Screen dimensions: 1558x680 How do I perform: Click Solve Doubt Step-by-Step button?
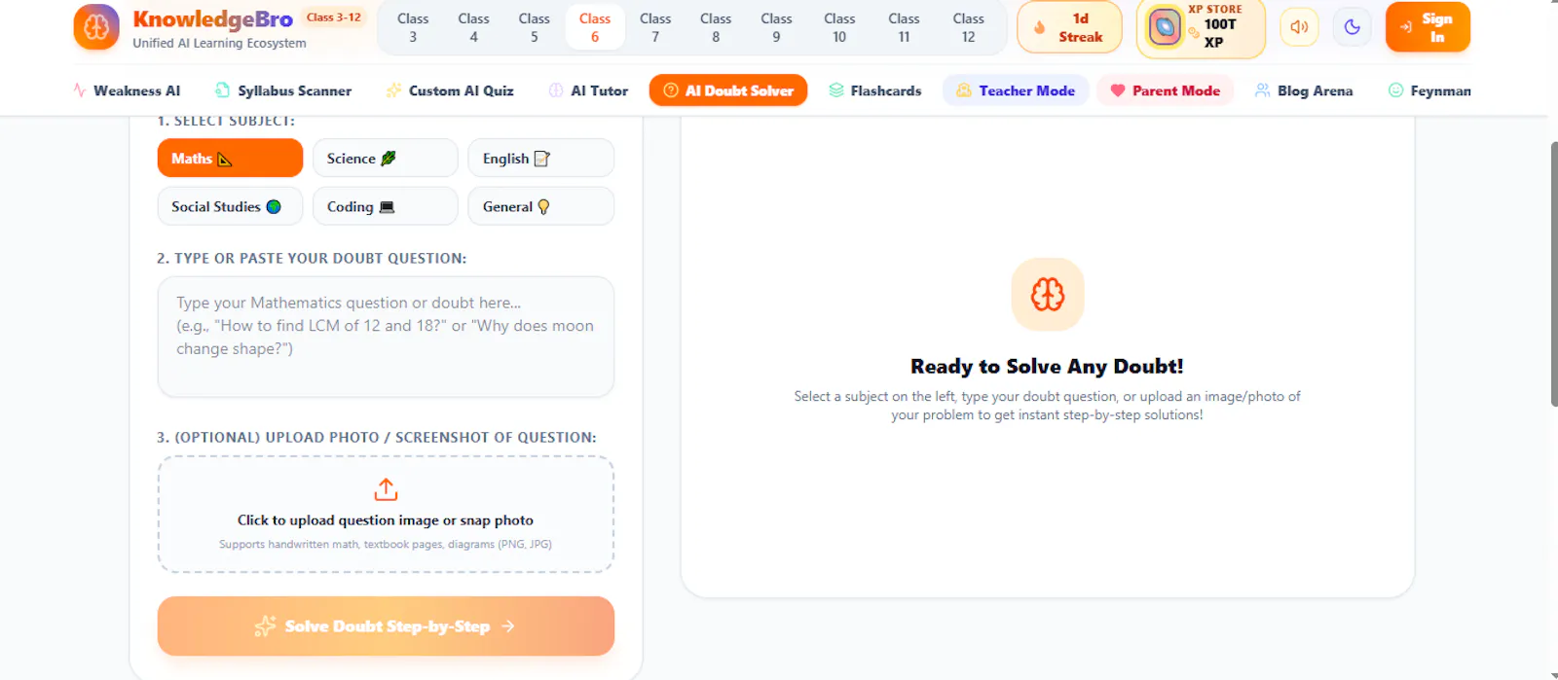(386, 626)
